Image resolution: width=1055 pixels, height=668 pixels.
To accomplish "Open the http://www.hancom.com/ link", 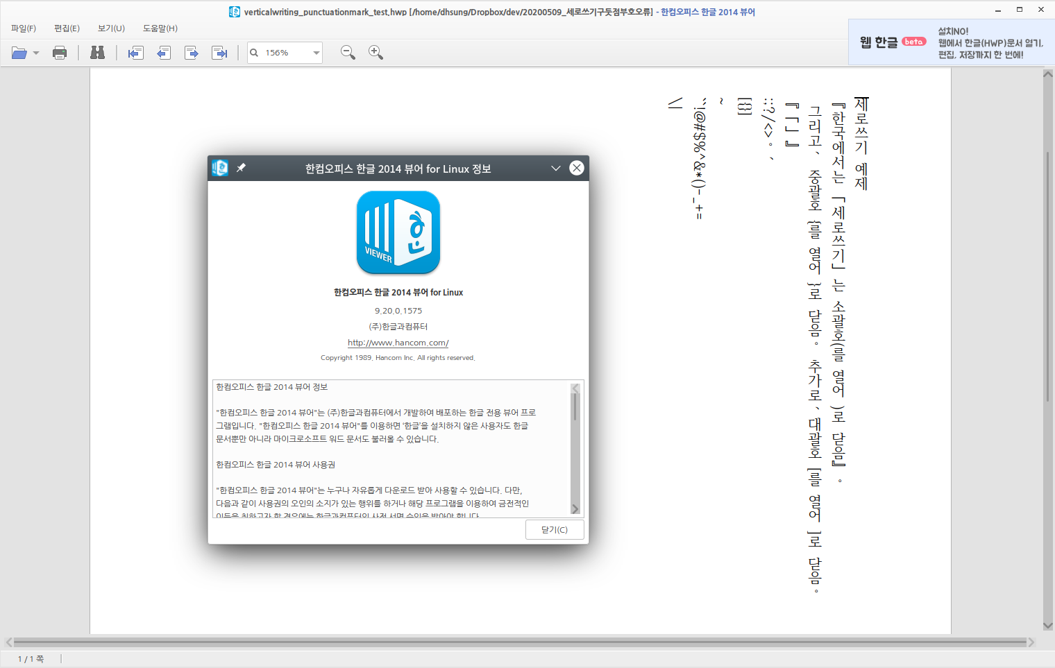I will coord(398,343).
